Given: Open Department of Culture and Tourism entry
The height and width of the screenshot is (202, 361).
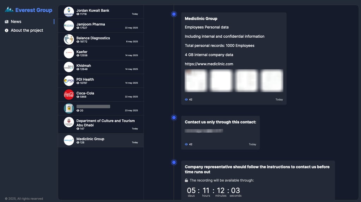Looking at the screenshot, I should pos(101,124).
